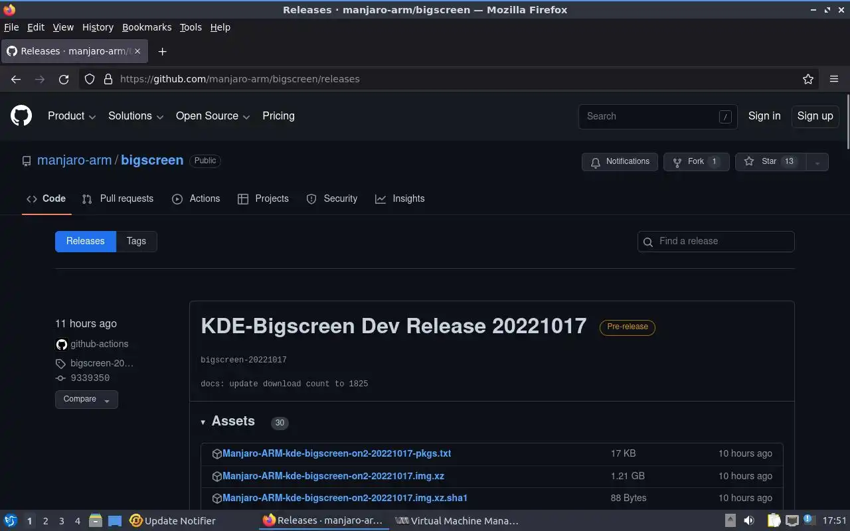Open KDE-Bigscreen Dev Release 20221017 title link
The image size is (850, 531).
click(x=394, y=326)
